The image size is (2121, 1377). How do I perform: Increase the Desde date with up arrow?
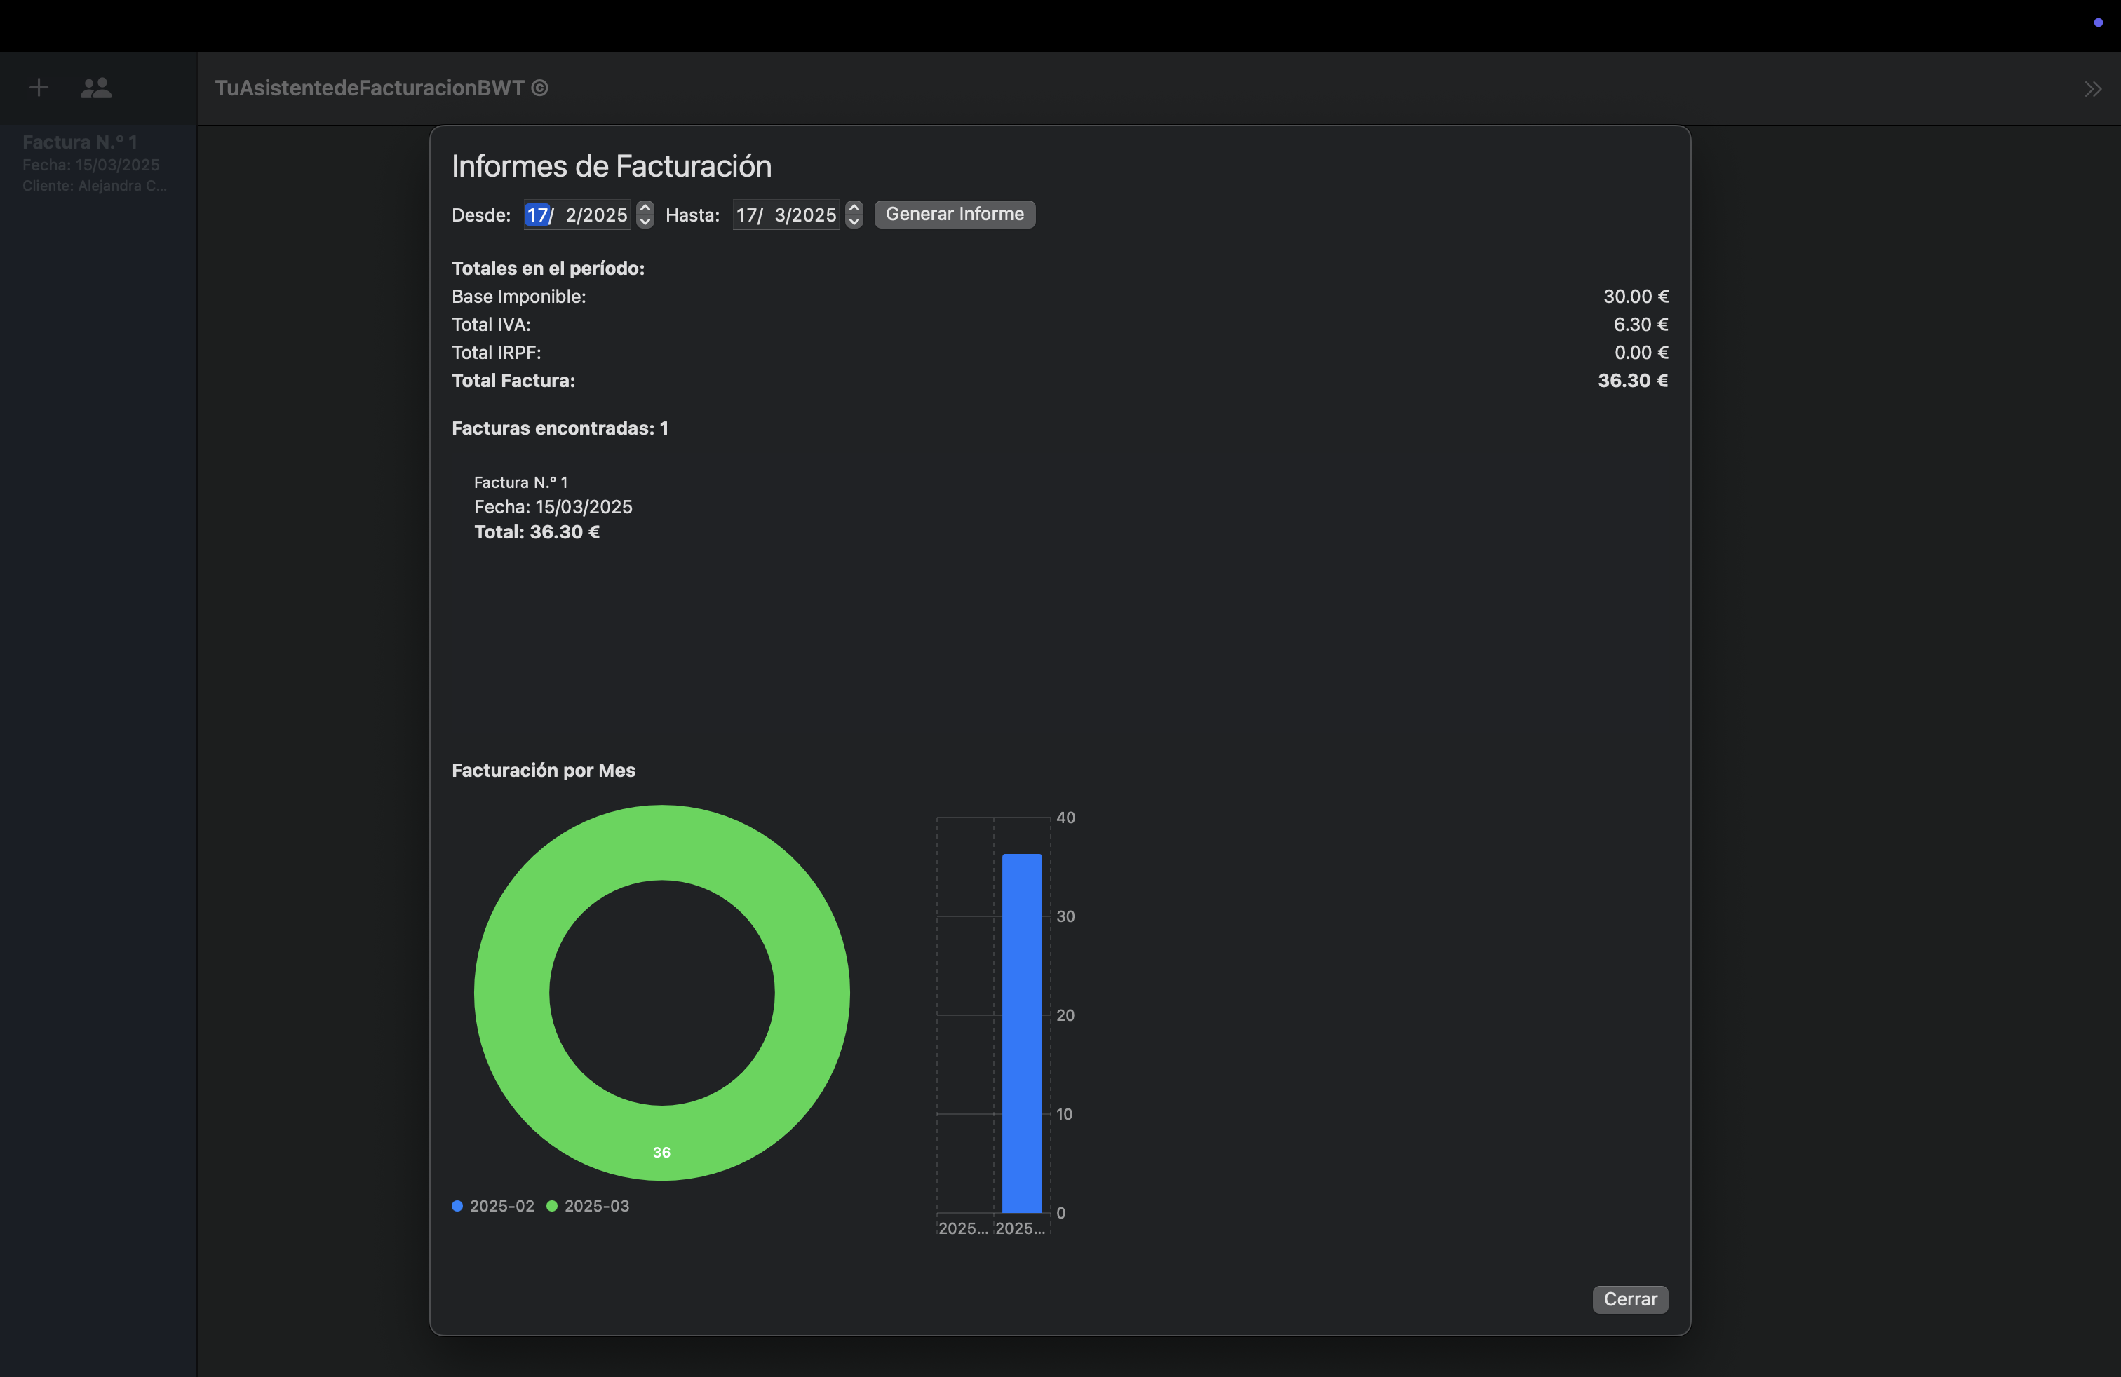[645, 208]
